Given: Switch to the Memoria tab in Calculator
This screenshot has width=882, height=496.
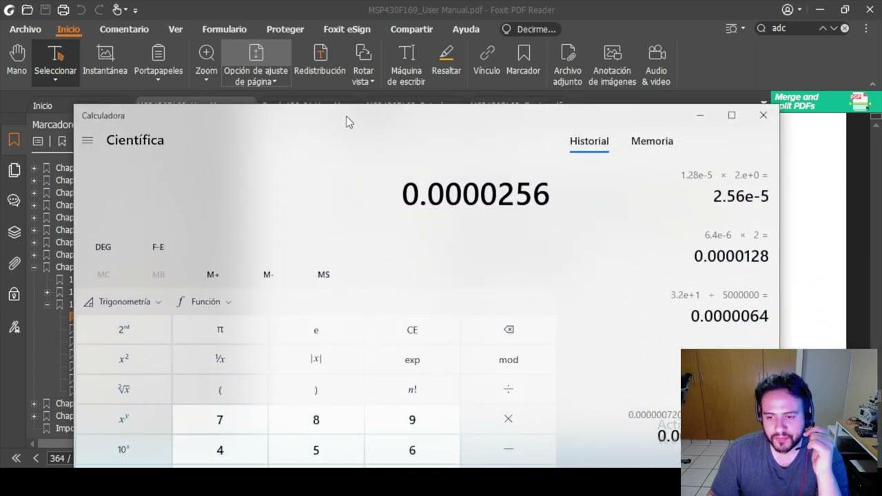Looking at the screenshot, I should tap(652, 141).
